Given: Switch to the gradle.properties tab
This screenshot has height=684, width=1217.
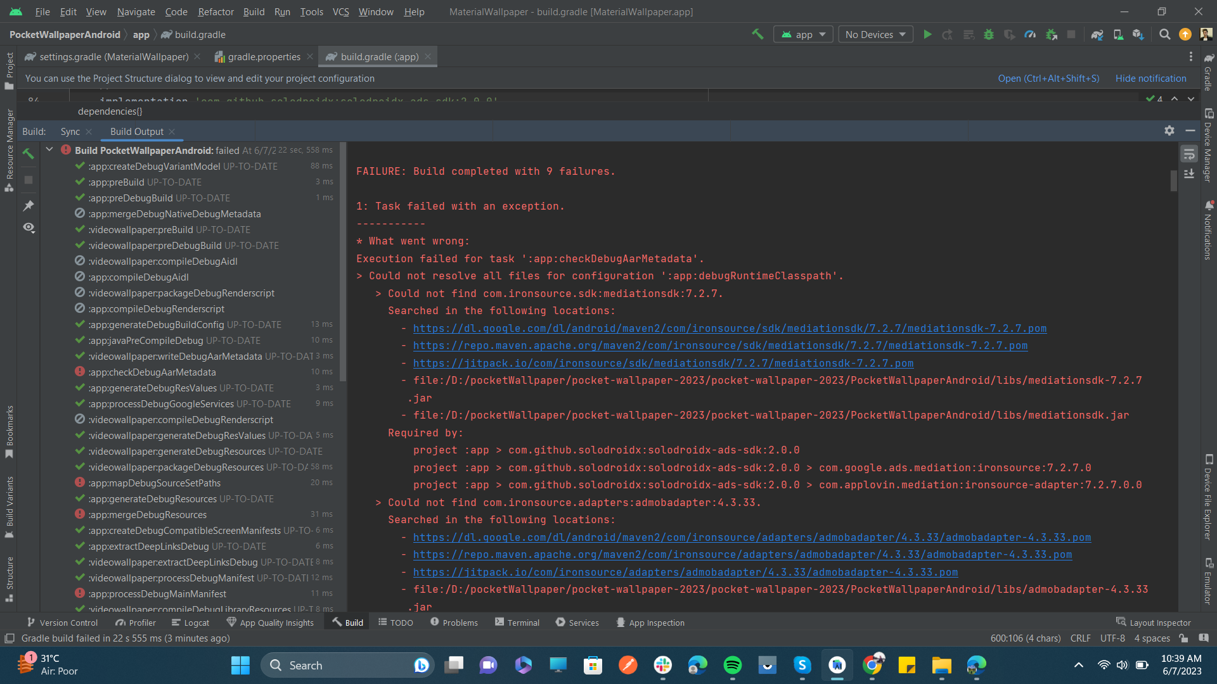Looking at the screenshot, I should pyautogui.click(x=263, y=56).
